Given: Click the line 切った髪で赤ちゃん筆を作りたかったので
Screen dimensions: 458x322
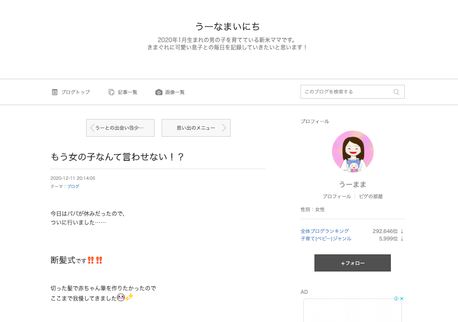Looking at the screenshot, I should (x=103, y=288).
